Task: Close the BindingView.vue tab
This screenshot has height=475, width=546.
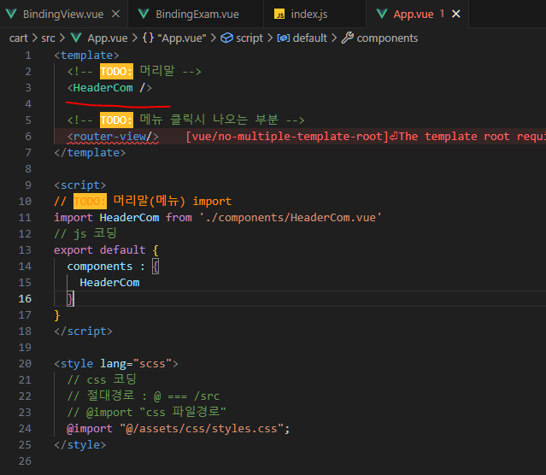Action: click(x=115, y=14)
